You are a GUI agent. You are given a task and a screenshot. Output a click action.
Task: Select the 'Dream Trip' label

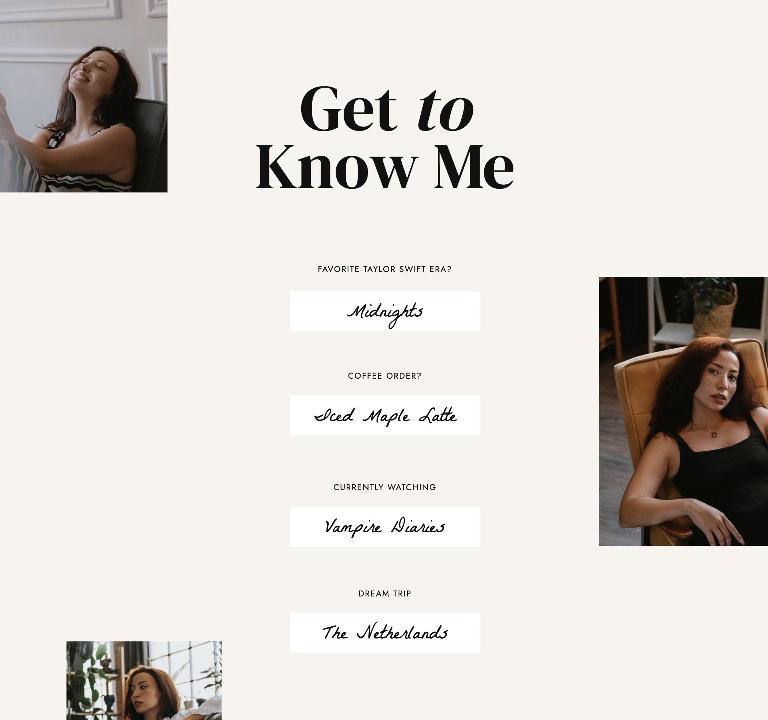pos(385,594)
